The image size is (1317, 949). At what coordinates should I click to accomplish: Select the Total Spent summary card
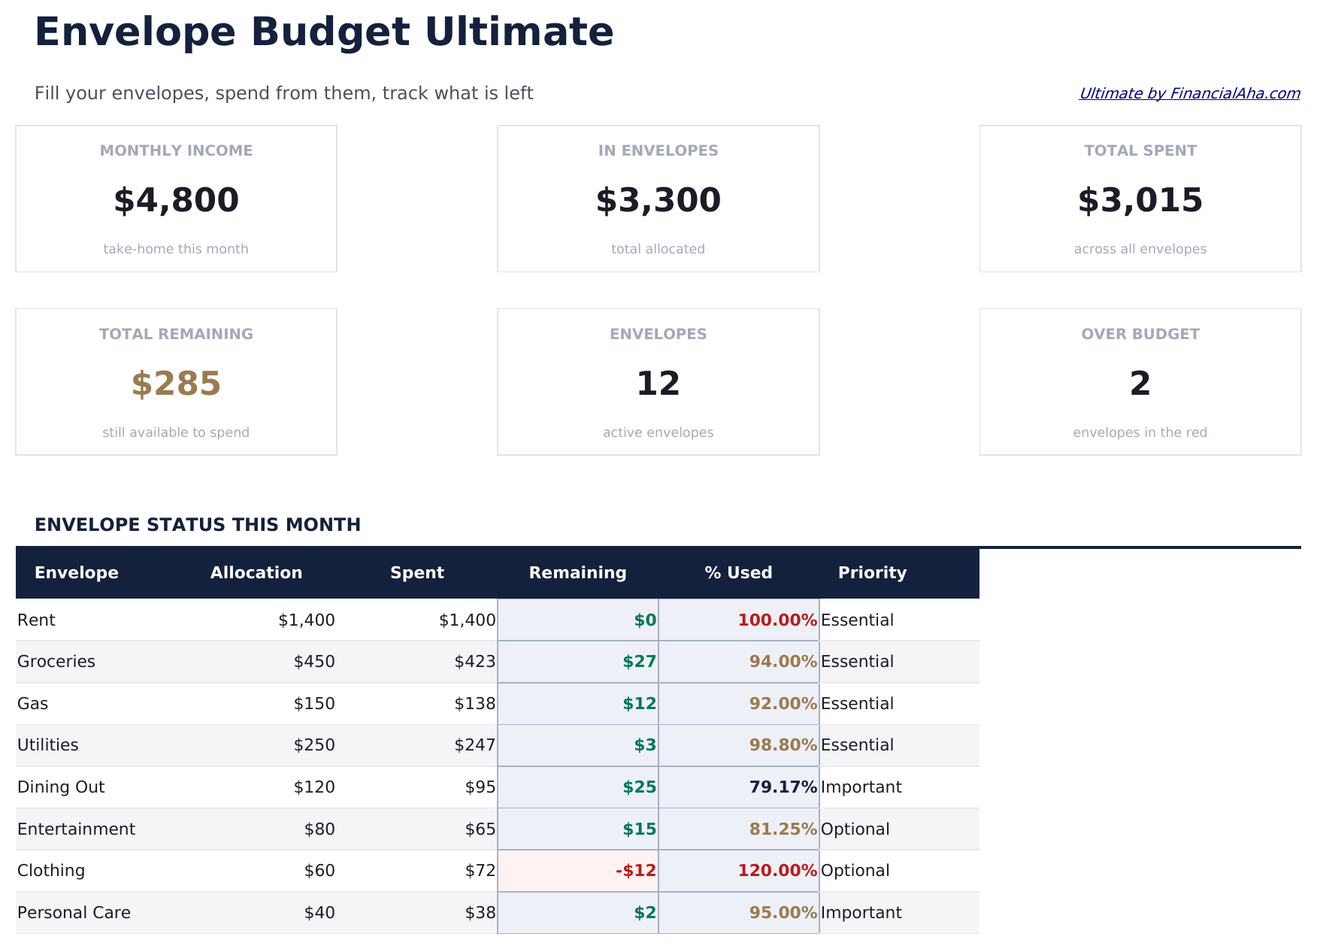click(1140, 198)
